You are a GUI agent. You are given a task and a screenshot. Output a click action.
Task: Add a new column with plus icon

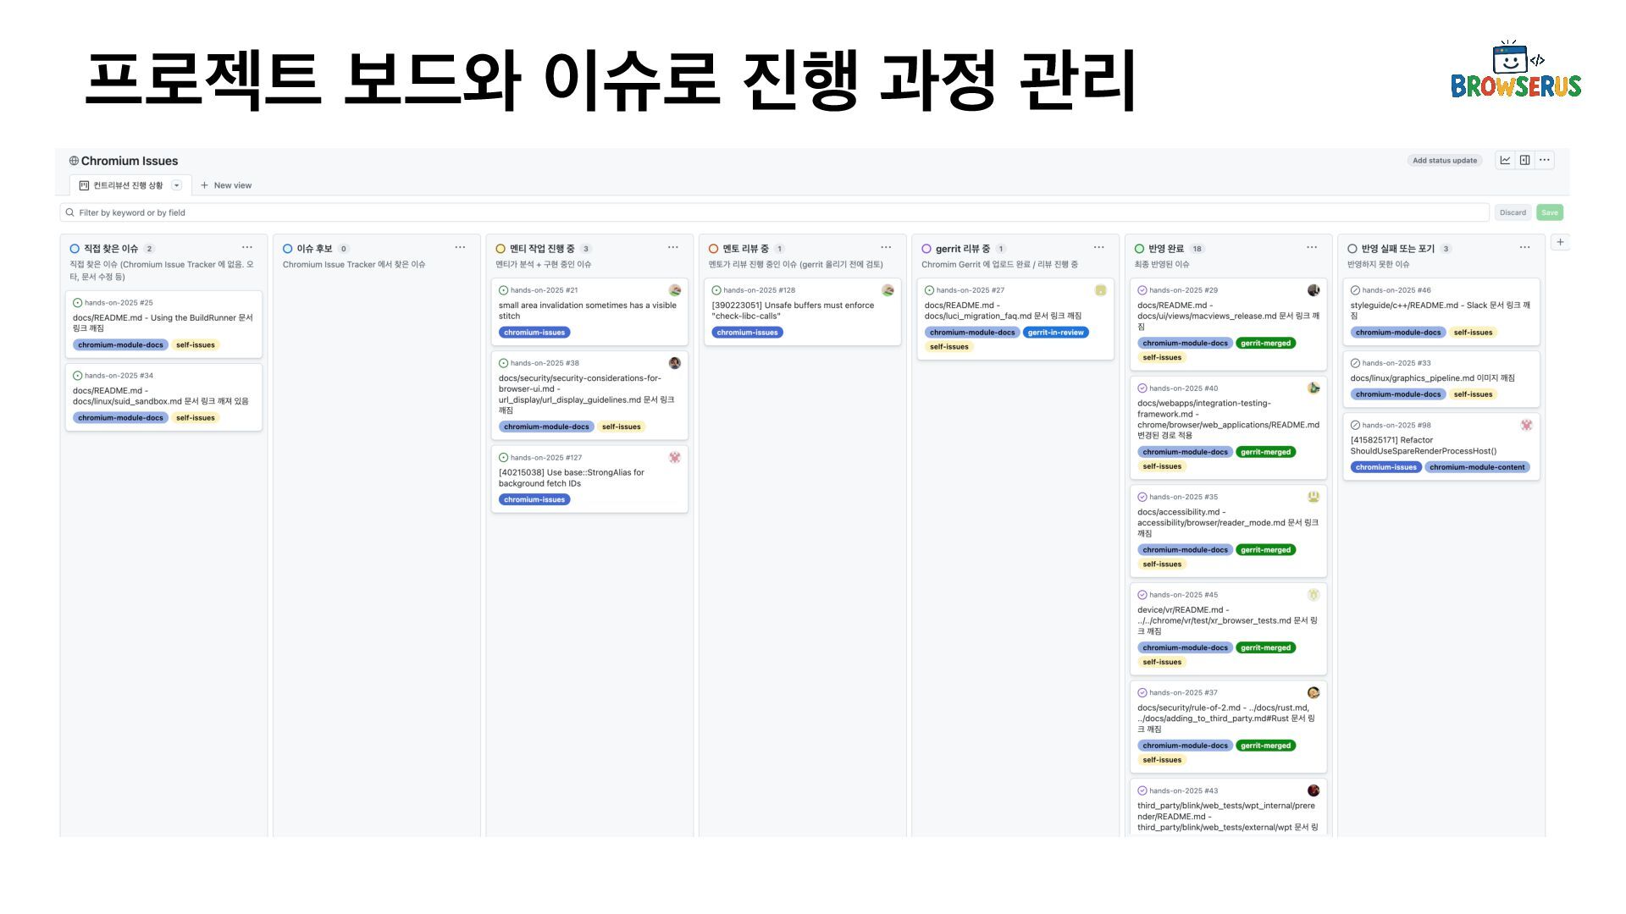(1560, 242)
